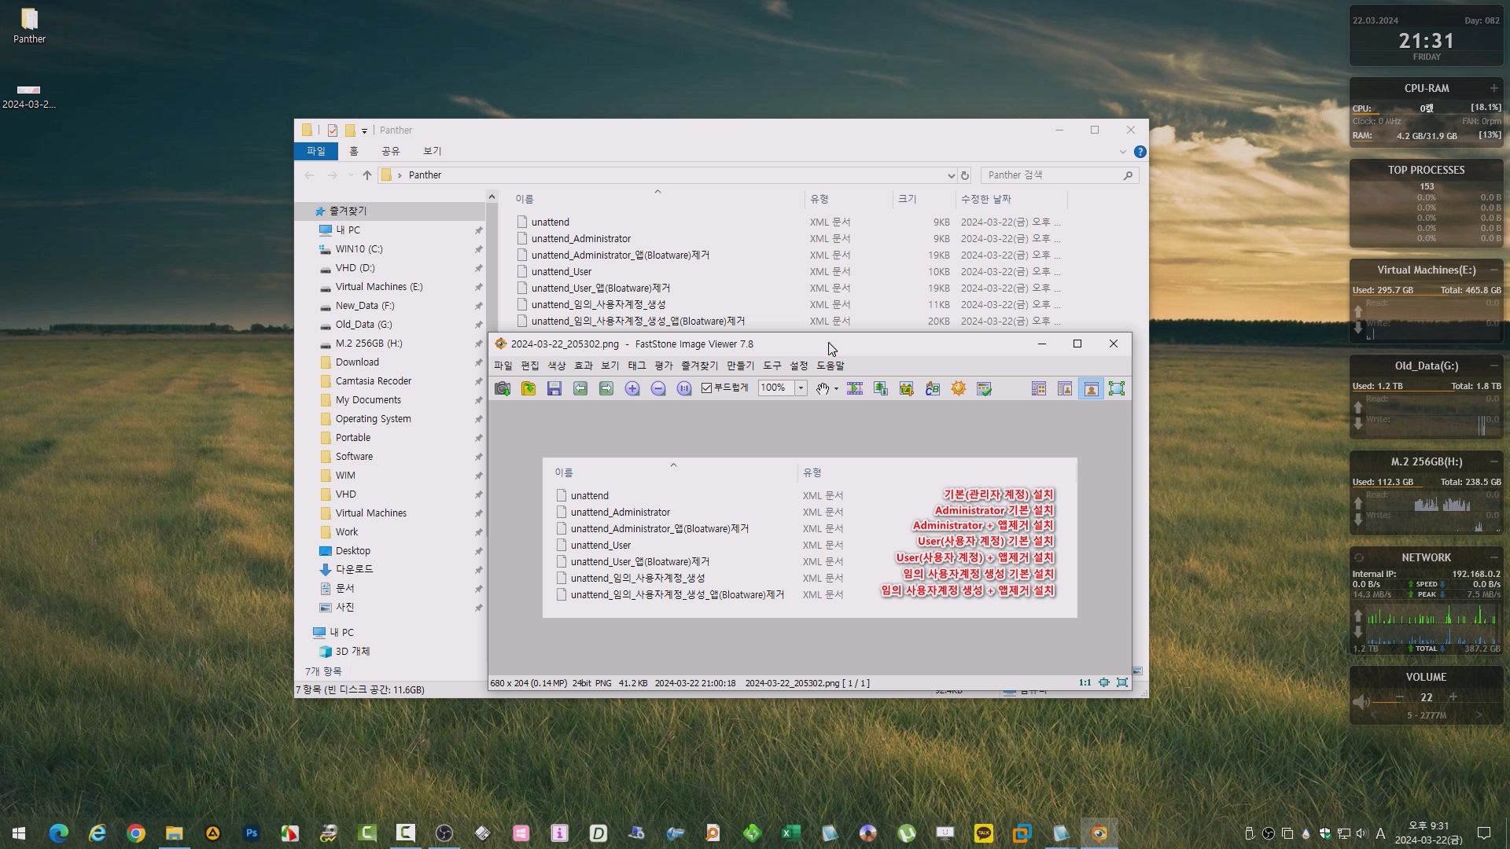Image resolution: width=1510 pixels, height=849 pixels.
Task: Unpin Download from quick access
Action: (478, 362)
